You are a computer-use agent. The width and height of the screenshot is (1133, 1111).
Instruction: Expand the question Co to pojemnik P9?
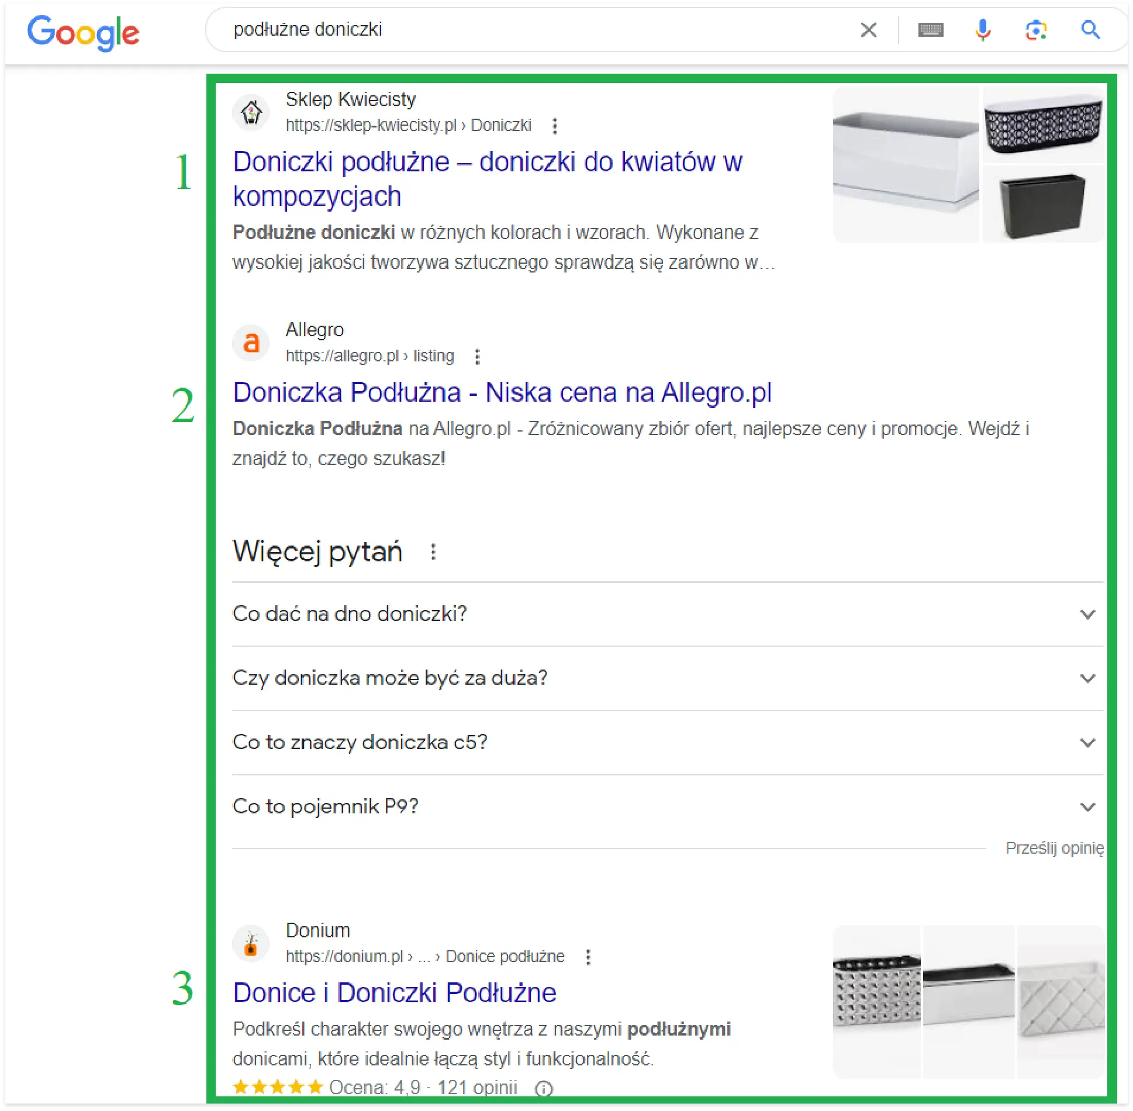667,807
